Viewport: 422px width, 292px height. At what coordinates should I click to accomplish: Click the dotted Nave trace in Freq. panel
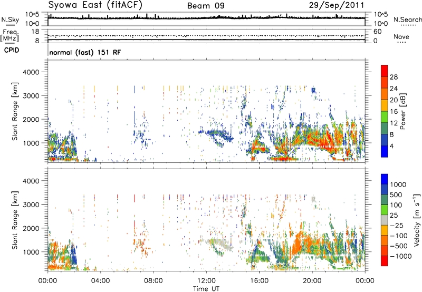click(206, 35)
